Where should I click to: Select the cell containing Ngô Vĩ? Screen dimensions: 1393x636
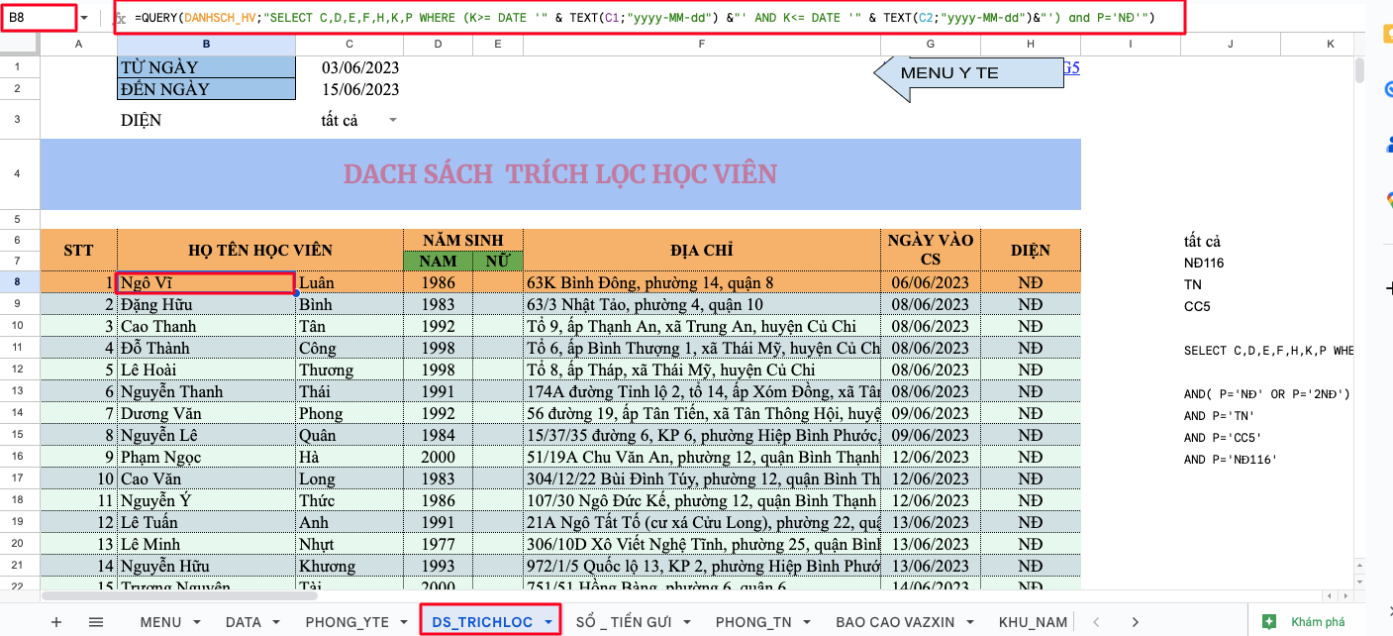[x=206, y=283]
